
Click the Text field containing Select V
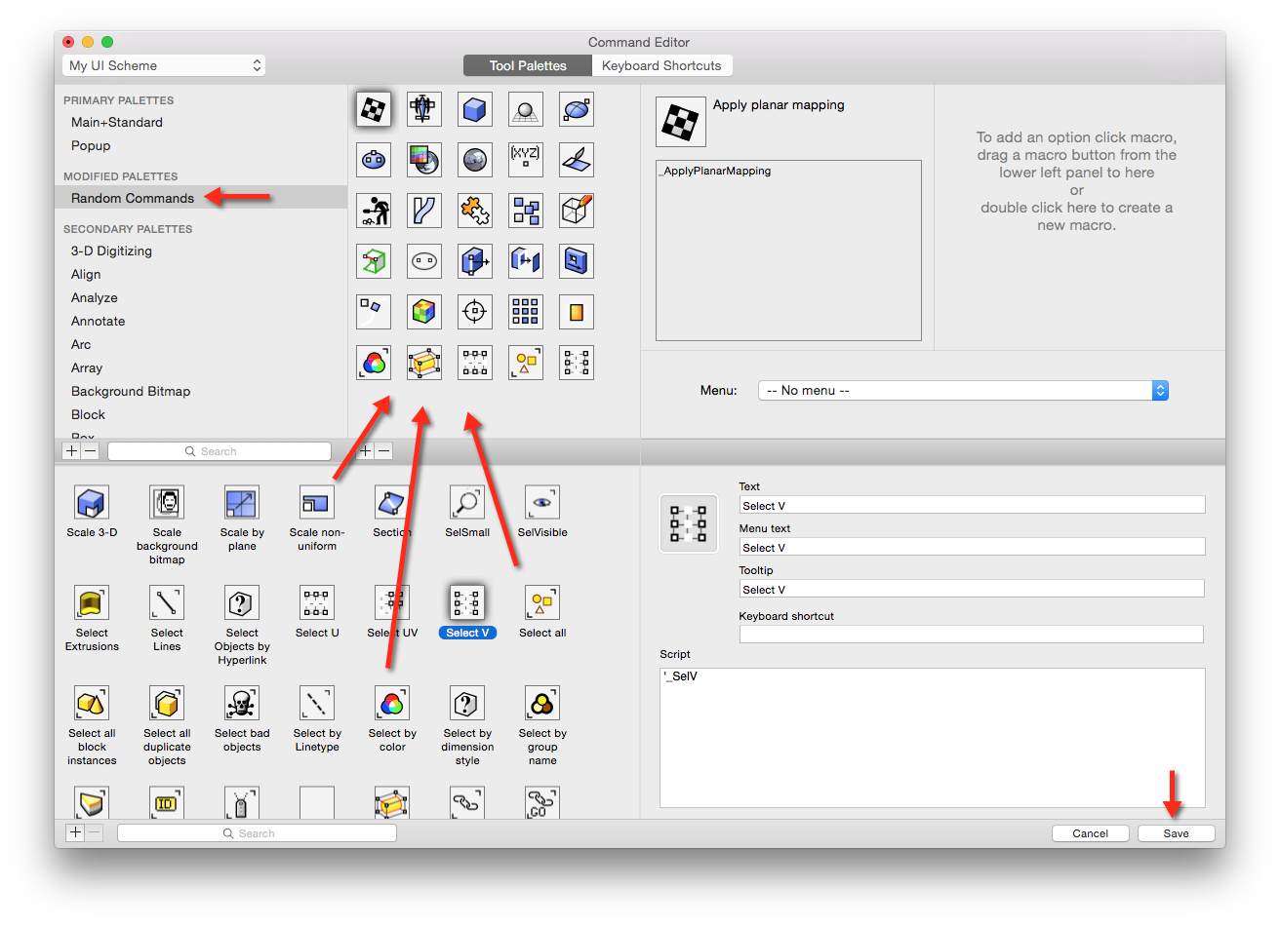point(972,505)
